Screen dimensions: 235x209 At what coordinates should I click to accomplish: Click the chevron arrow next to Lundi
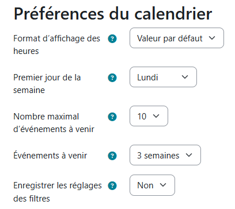[185, 77]
